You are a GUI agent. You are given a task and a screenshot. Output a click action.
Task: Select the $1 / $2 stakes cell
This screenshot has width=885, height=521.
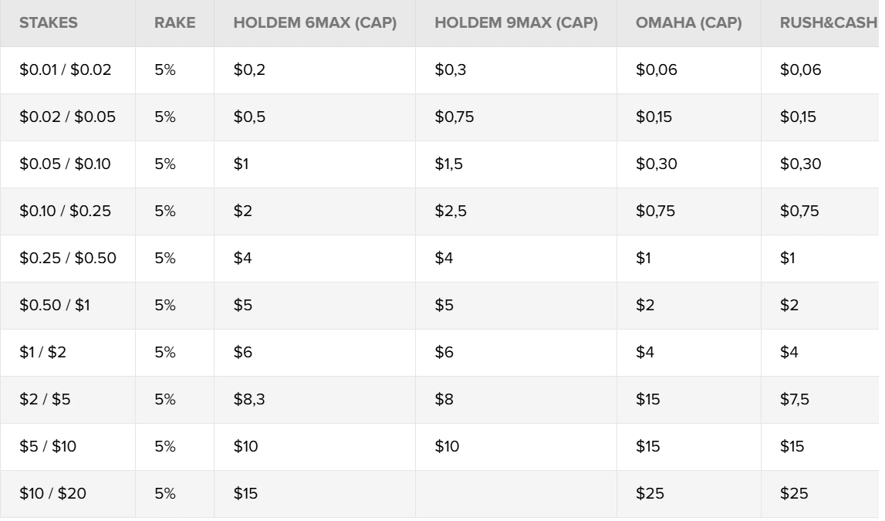43,353
